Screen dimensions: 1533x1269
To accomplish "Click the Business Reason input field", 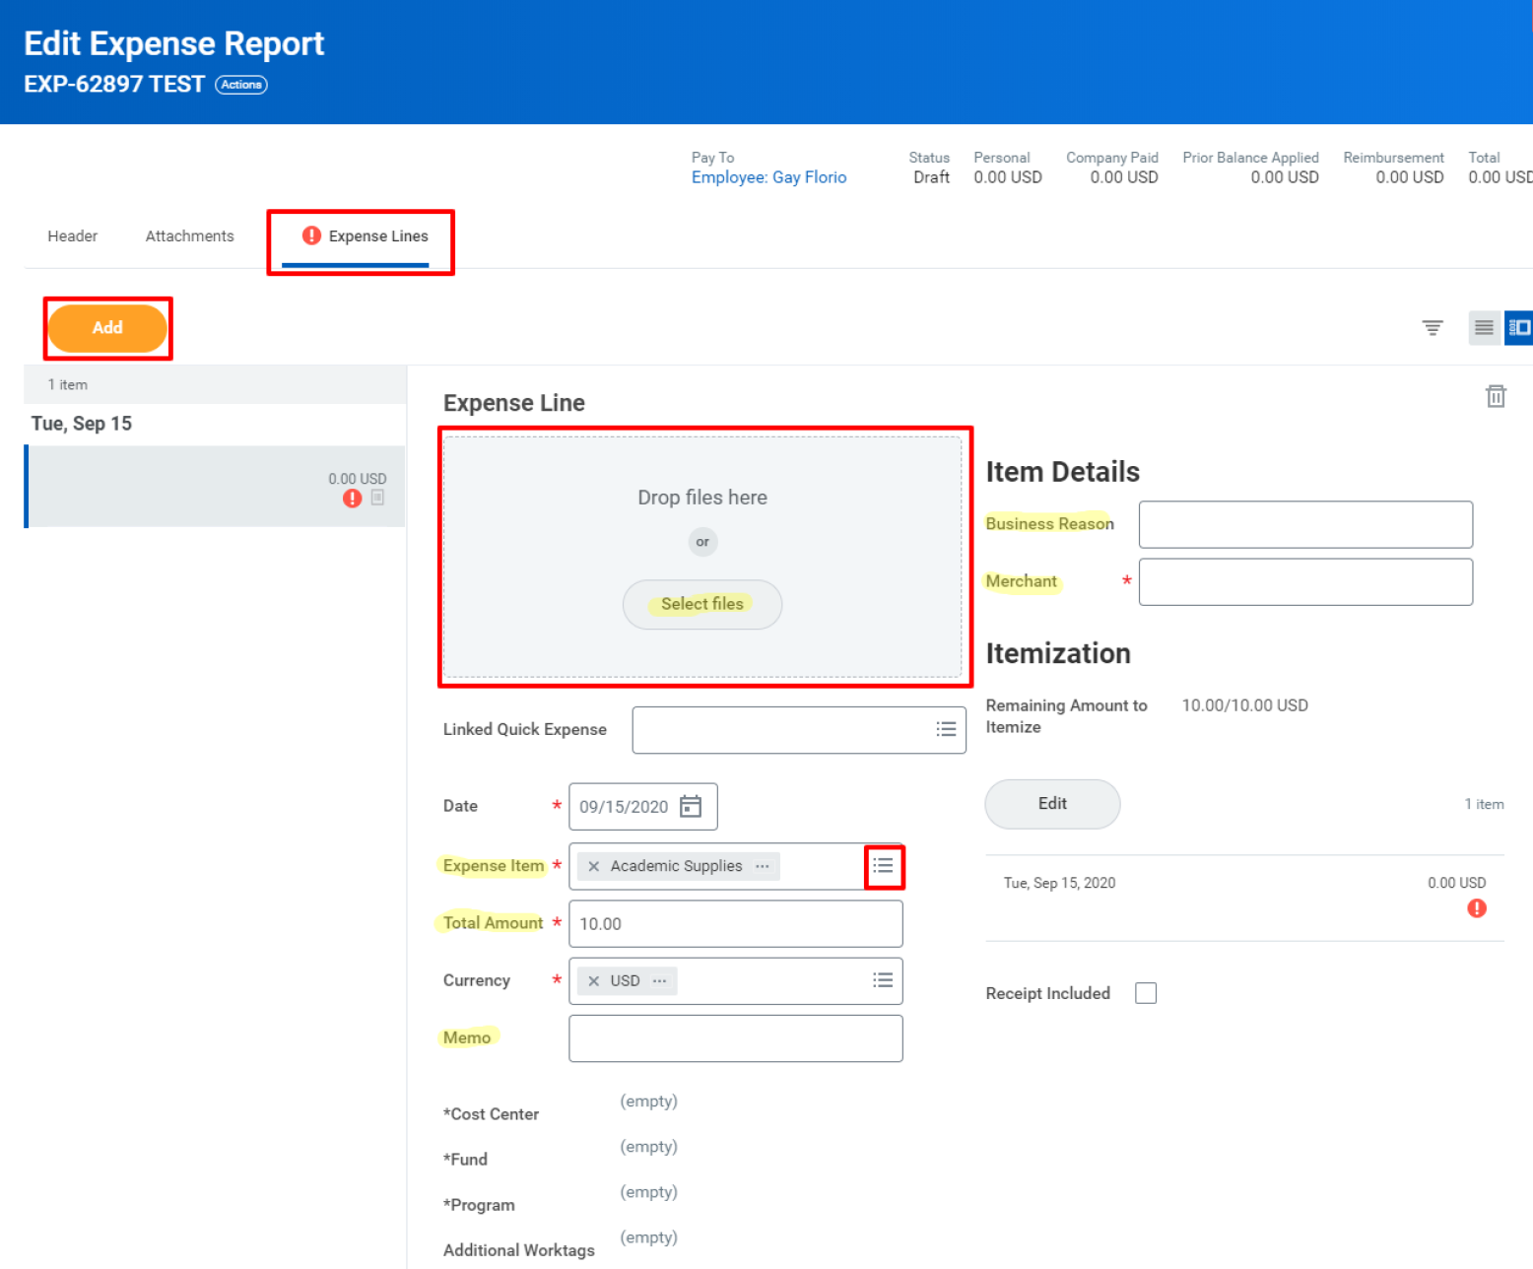I will pos(1305,525).
